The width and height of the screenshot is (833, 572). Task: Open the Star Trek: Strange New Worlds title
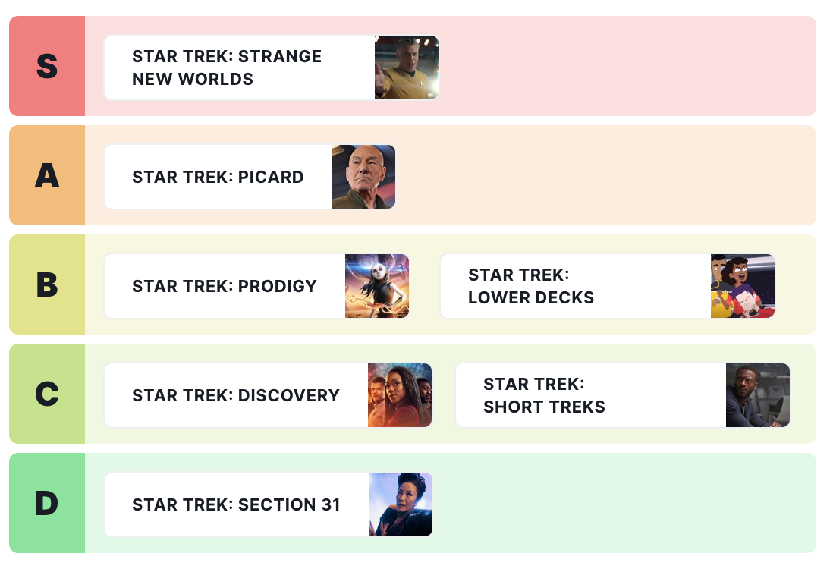pyautogui.click(x=227, y=68)
